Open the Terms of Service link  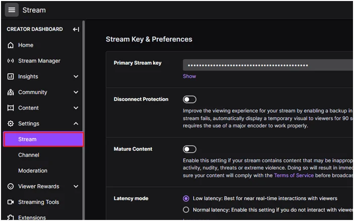pyautogui.click(x=293, y=176)
